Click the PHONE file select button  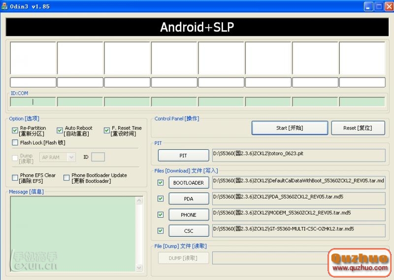(x=189, y=215)
